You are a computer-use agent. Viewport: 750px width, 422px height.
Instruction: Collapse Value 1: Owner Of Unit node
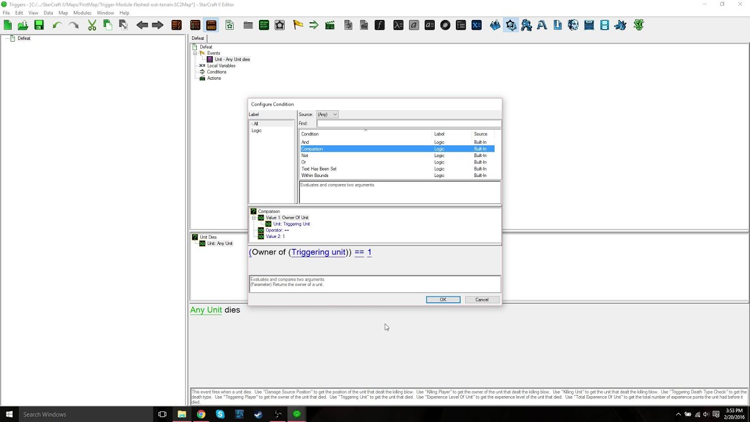pos(254,218)
